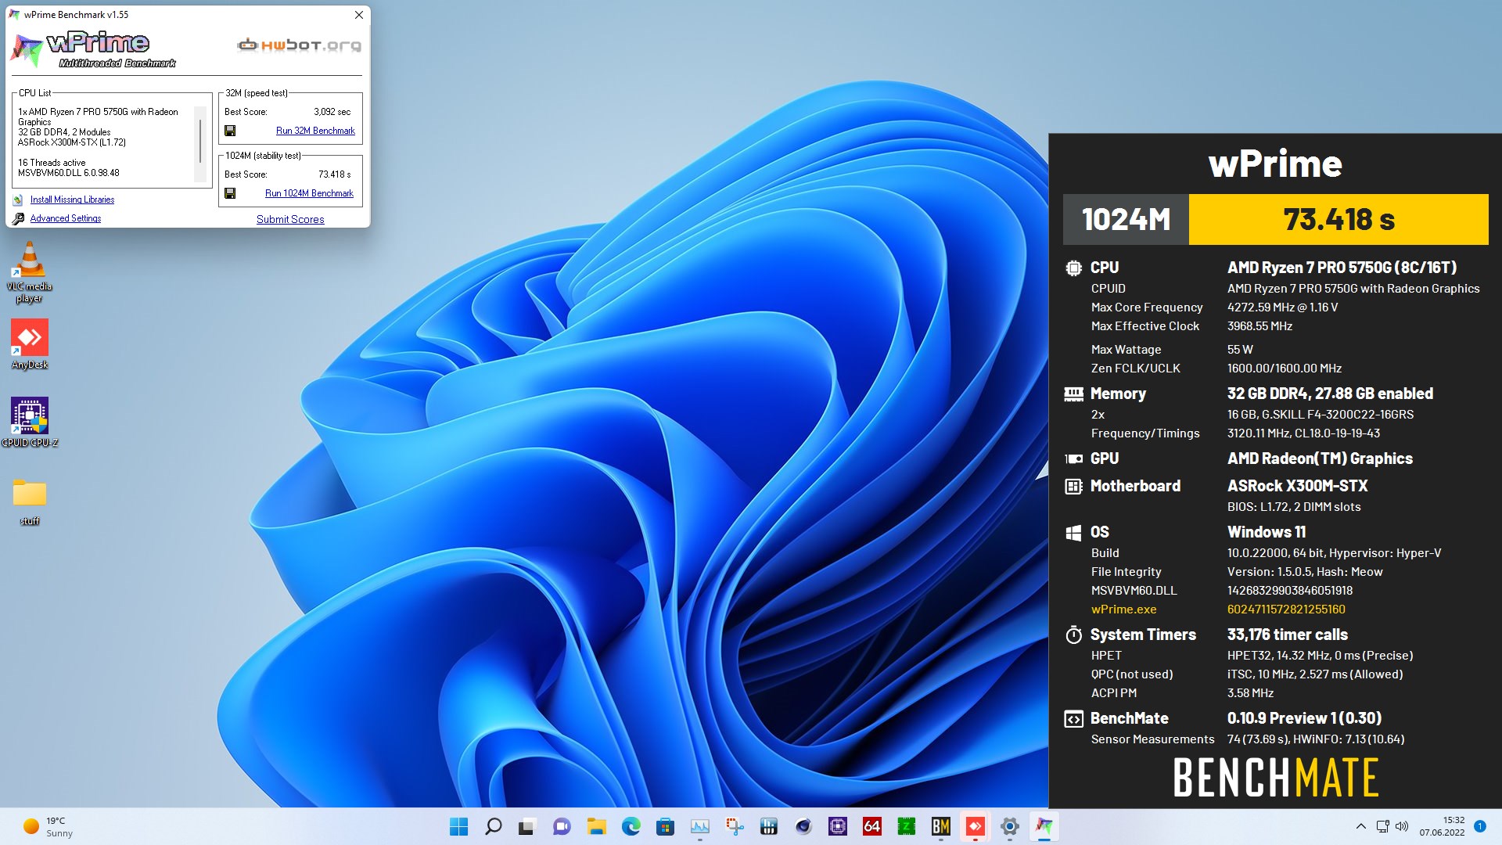Screen dimensions: 1502x845
Task: Click the '4272.59 MHz @ 1.16 V' value
Action: [x=1282, y=307]
